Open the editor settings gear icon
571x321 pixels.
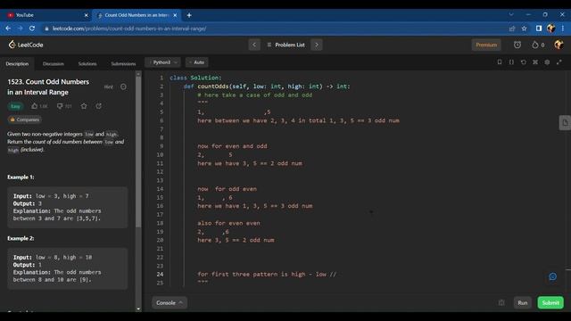tap(547, 62)
